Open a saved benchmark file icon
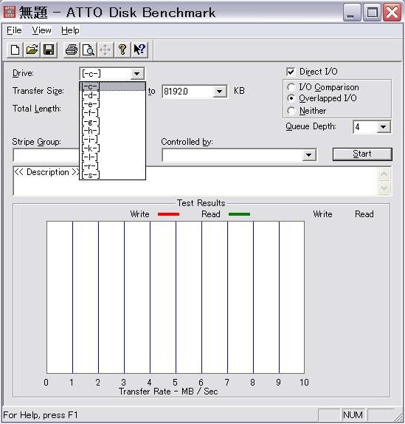This screenshot has width=405, height=424. [x=32, y=50]
